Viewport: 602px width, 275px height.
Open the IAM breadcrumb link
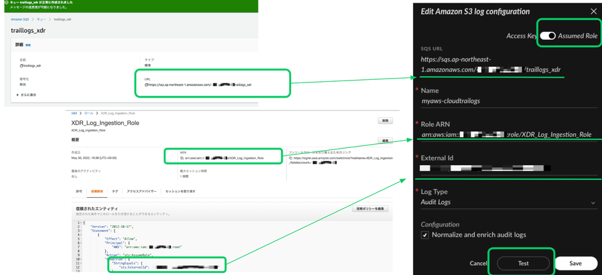tap(73, 114)
